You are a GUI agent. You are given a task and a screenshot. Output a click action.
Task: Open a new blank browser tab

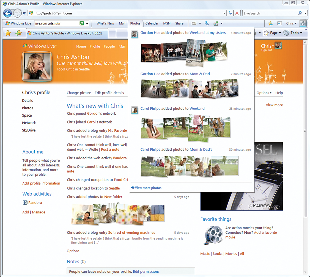112,33
